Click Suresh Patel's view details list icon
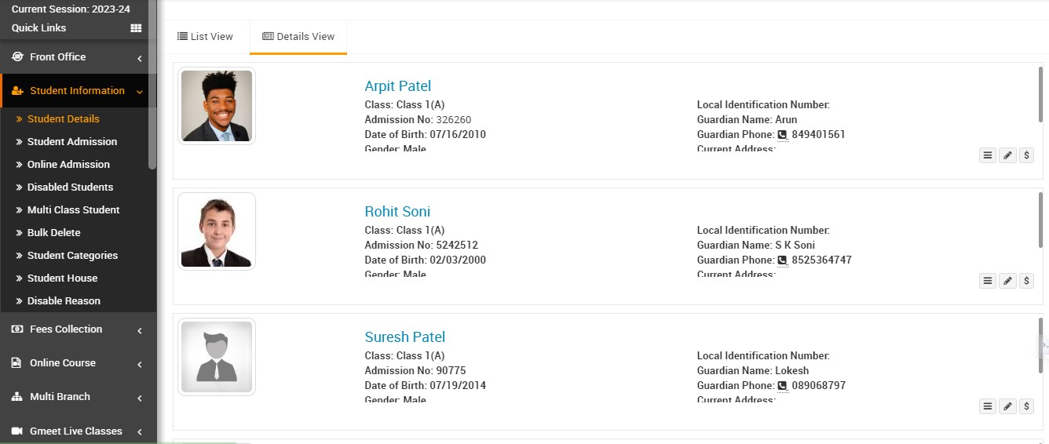The image size is (1049, 444). tap(988, 406)
